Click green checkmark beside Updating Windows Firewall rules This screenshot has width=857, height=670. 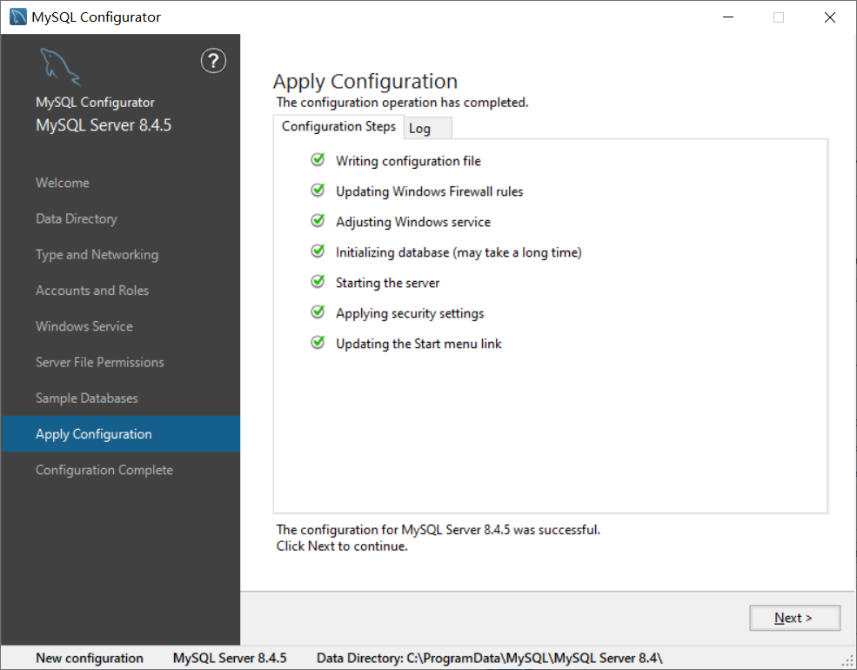[318, 191]
